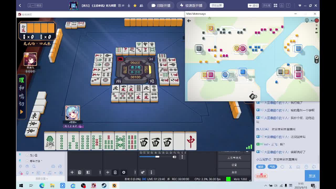The image size is (336, 189).
Task: Click the scissors icon in chat toolbar
Action: (x=290, y=167)
